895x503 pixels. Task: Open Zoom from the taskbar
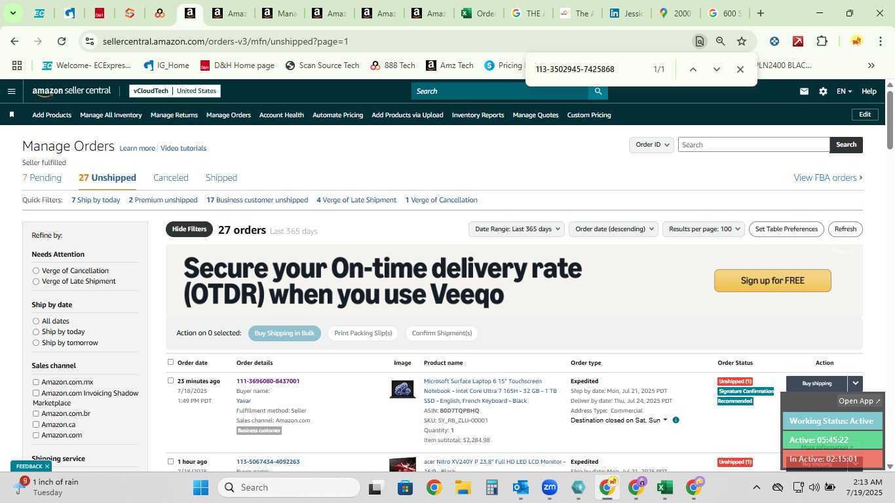click(x=549, y=487)
